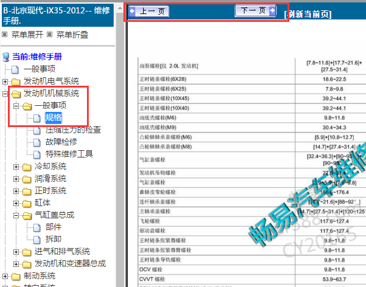Click folder icon of 发动机电气系统
Screen dimensions: 366x287
click(x=16, y=81)
